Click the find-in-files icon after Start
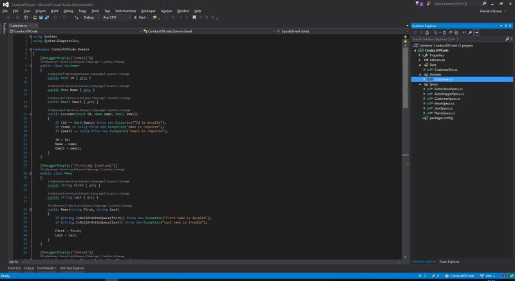The height and width of the screenshot is (281, 515). point(154,17)
